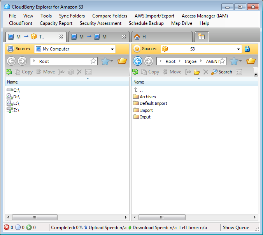
Task: Open the File menu
Action: click(12, 16)
